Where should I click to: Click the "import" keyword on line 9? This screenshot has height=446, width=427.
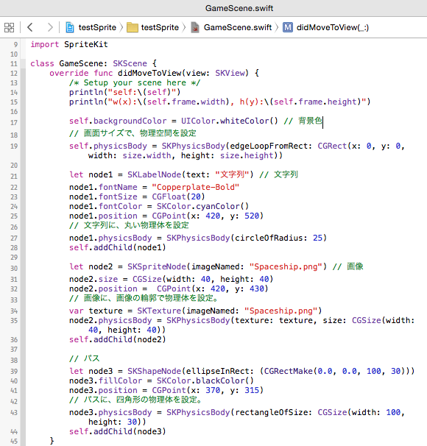click(x=45, y=44)
